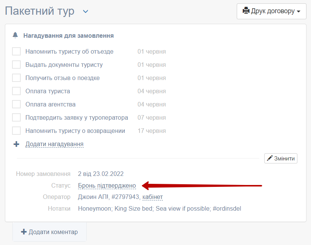This screenshot has width=311, height=245.
Task: Check Подтвердить заявку у туроператора checkbox
Action: [16, 117]
